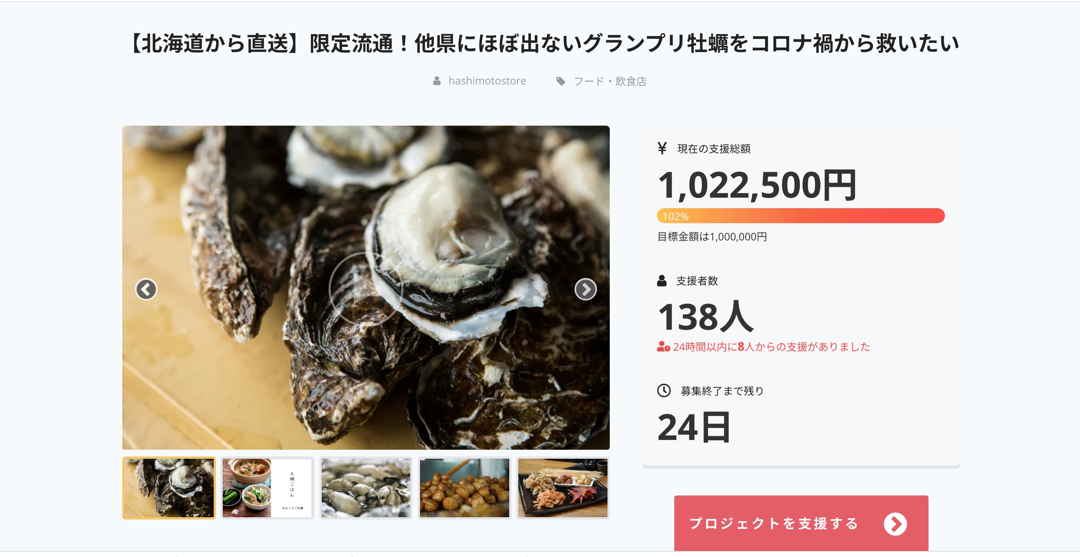
Task: Select the shucked oysters in foil thumbnail
Action: pyautogui.click(x=366, y=488)
